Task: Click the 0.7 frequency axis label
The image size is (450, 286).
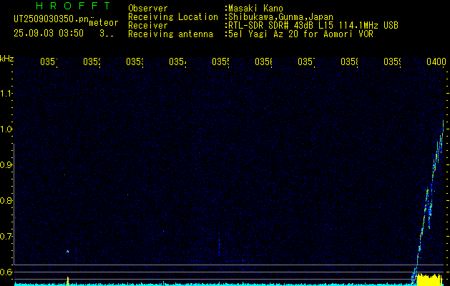Action: (6, 236)
